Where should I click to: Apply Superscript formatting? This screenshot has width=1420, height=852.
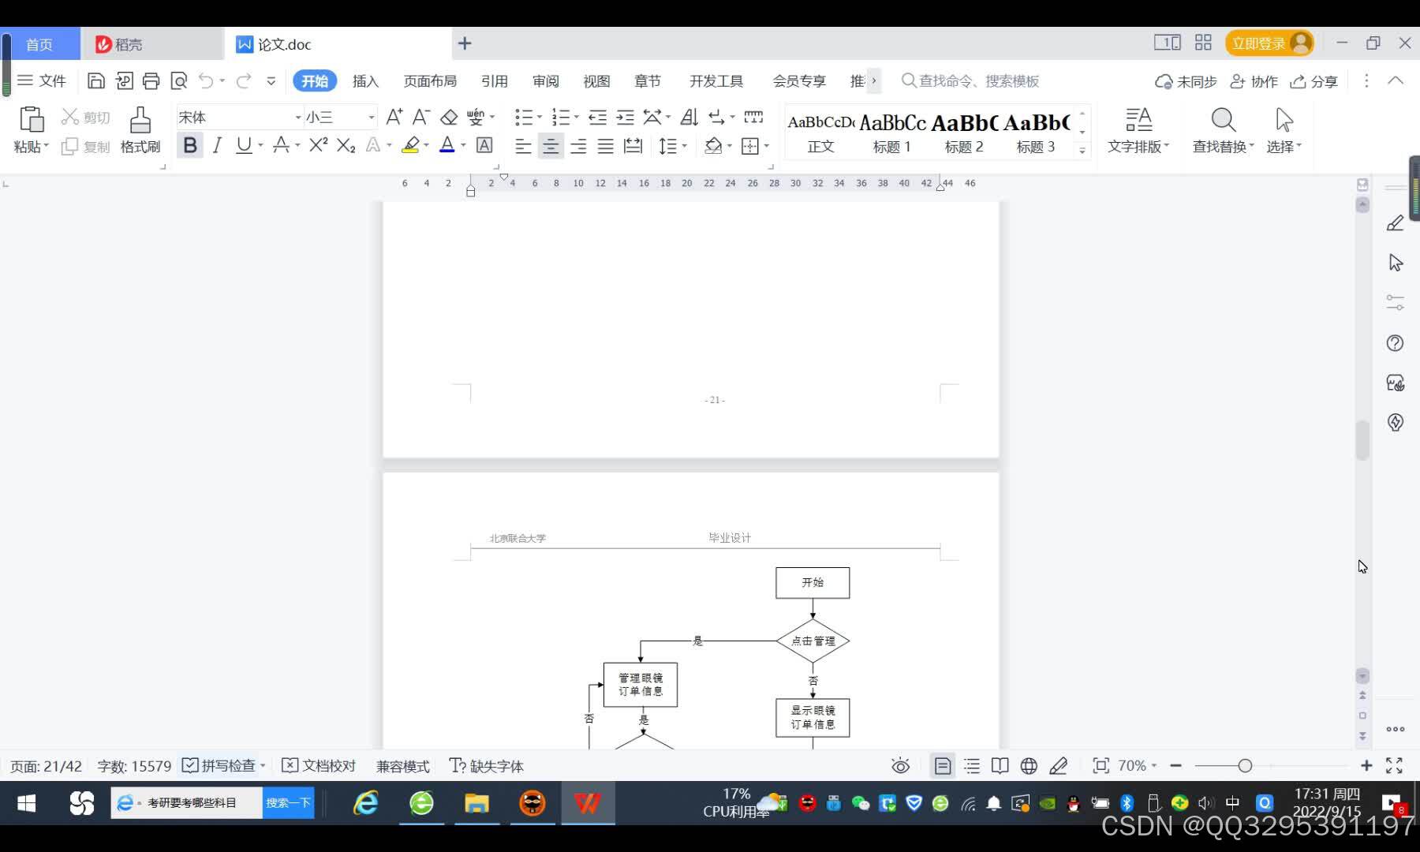point(318,145)
